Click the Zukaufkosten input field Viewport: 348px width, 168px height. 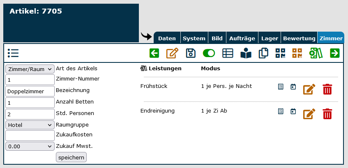[30, 136]
